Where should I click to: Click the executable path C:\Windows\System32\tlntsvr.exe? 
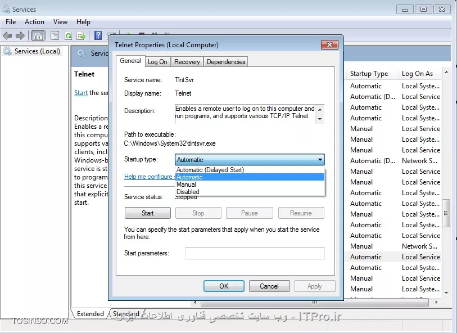click(x=170, y=143)
